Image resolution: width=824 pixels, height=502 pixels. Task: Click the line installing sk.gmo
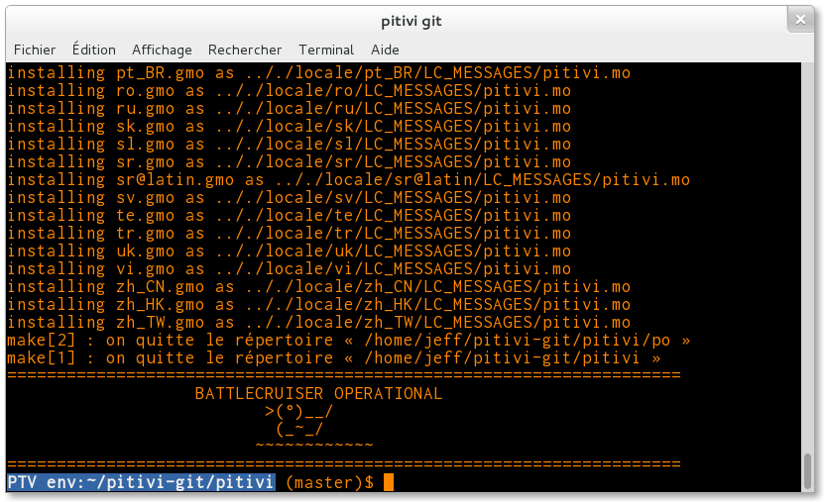tap(289, 127)
